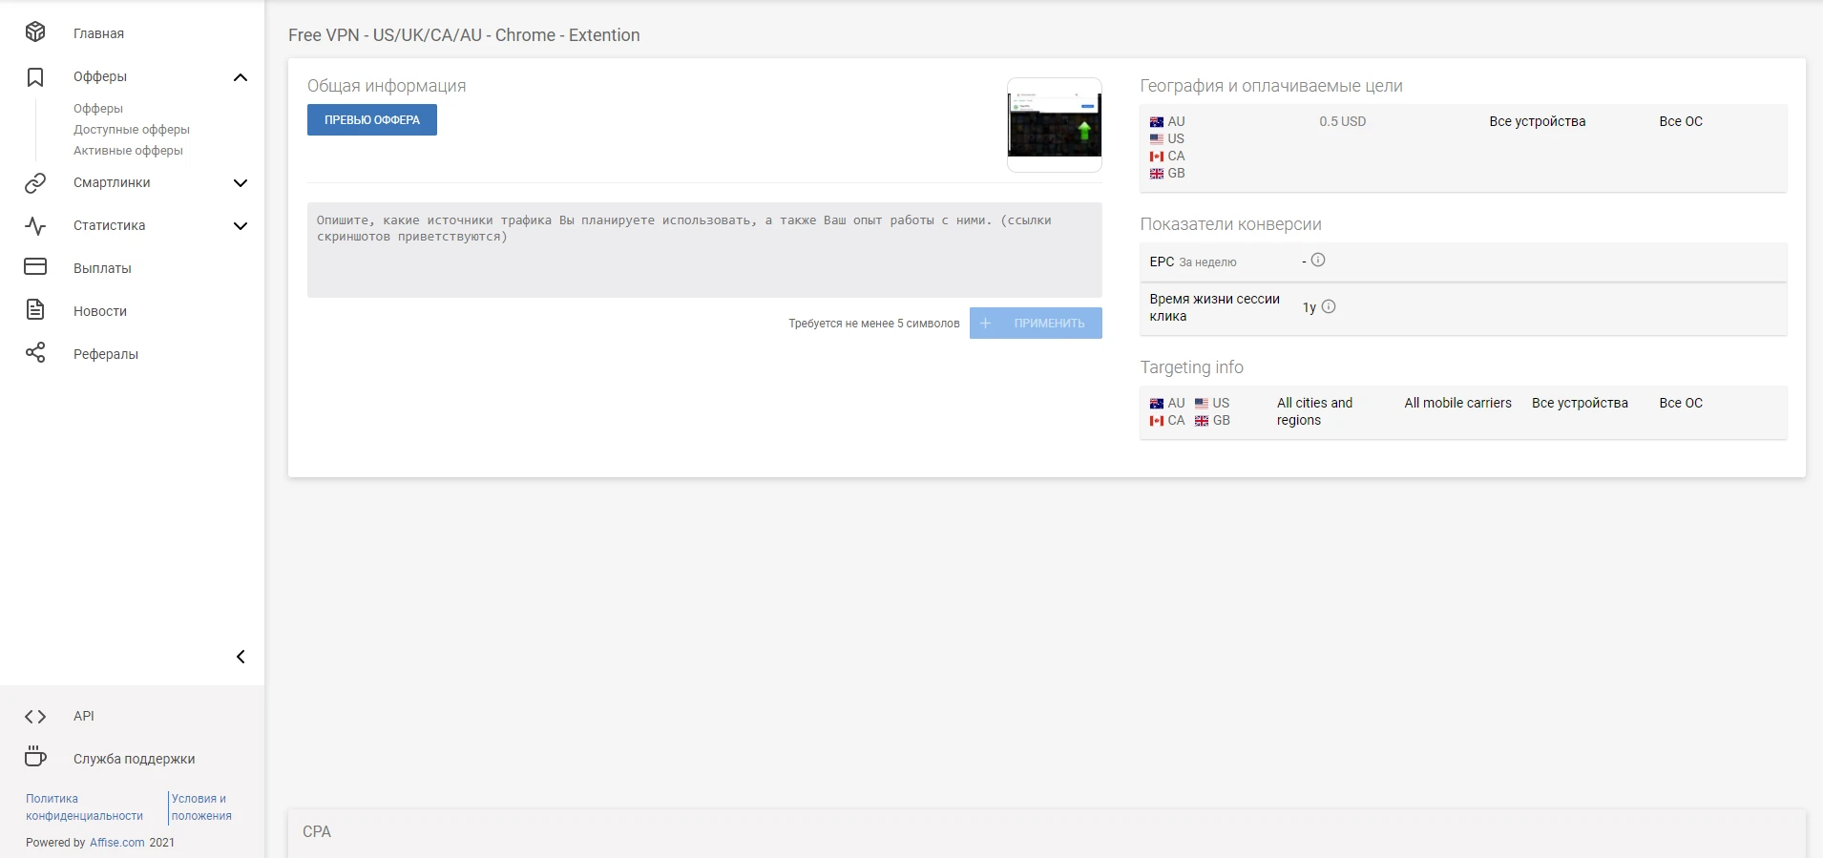The height and width of the screenshot is (858, 1823).
Task: Click the GB flag in География section
Action: [1157, 174]
